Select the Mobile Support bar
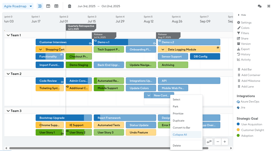 [109, 88]
